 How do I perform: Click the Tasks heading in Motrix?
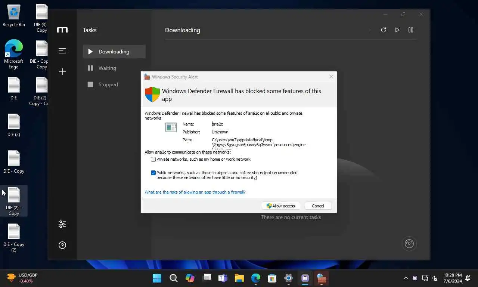(90, 30)
